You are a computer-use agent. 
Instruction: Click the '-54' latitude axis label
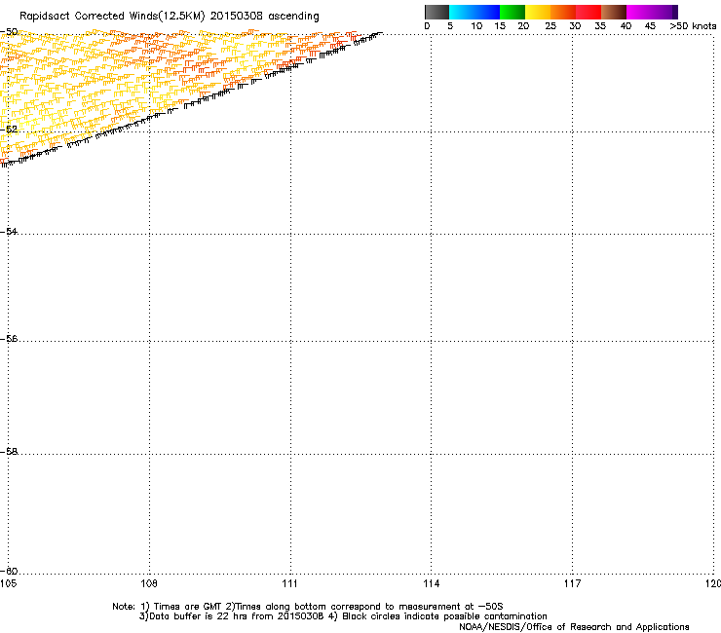pyautogui.click(x=9, y=232)
